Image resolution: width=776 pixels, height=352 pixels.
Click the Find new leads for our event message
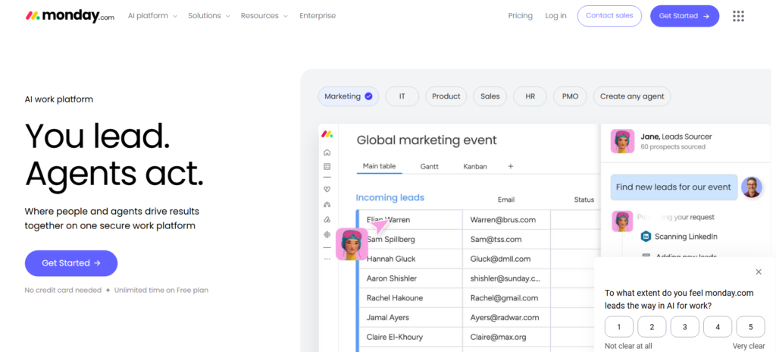(674, 187)
